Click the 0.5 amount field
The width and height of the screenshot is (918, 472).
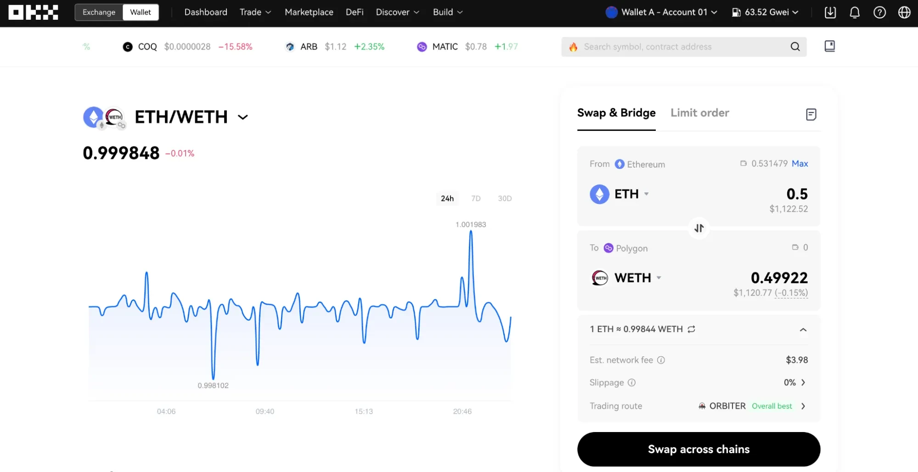point(797,194)
